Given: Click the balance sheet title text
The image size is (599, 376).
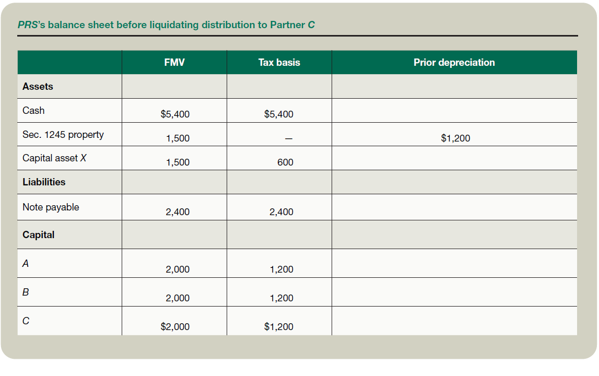Looking at the screenshot, I should pos(166,25).
